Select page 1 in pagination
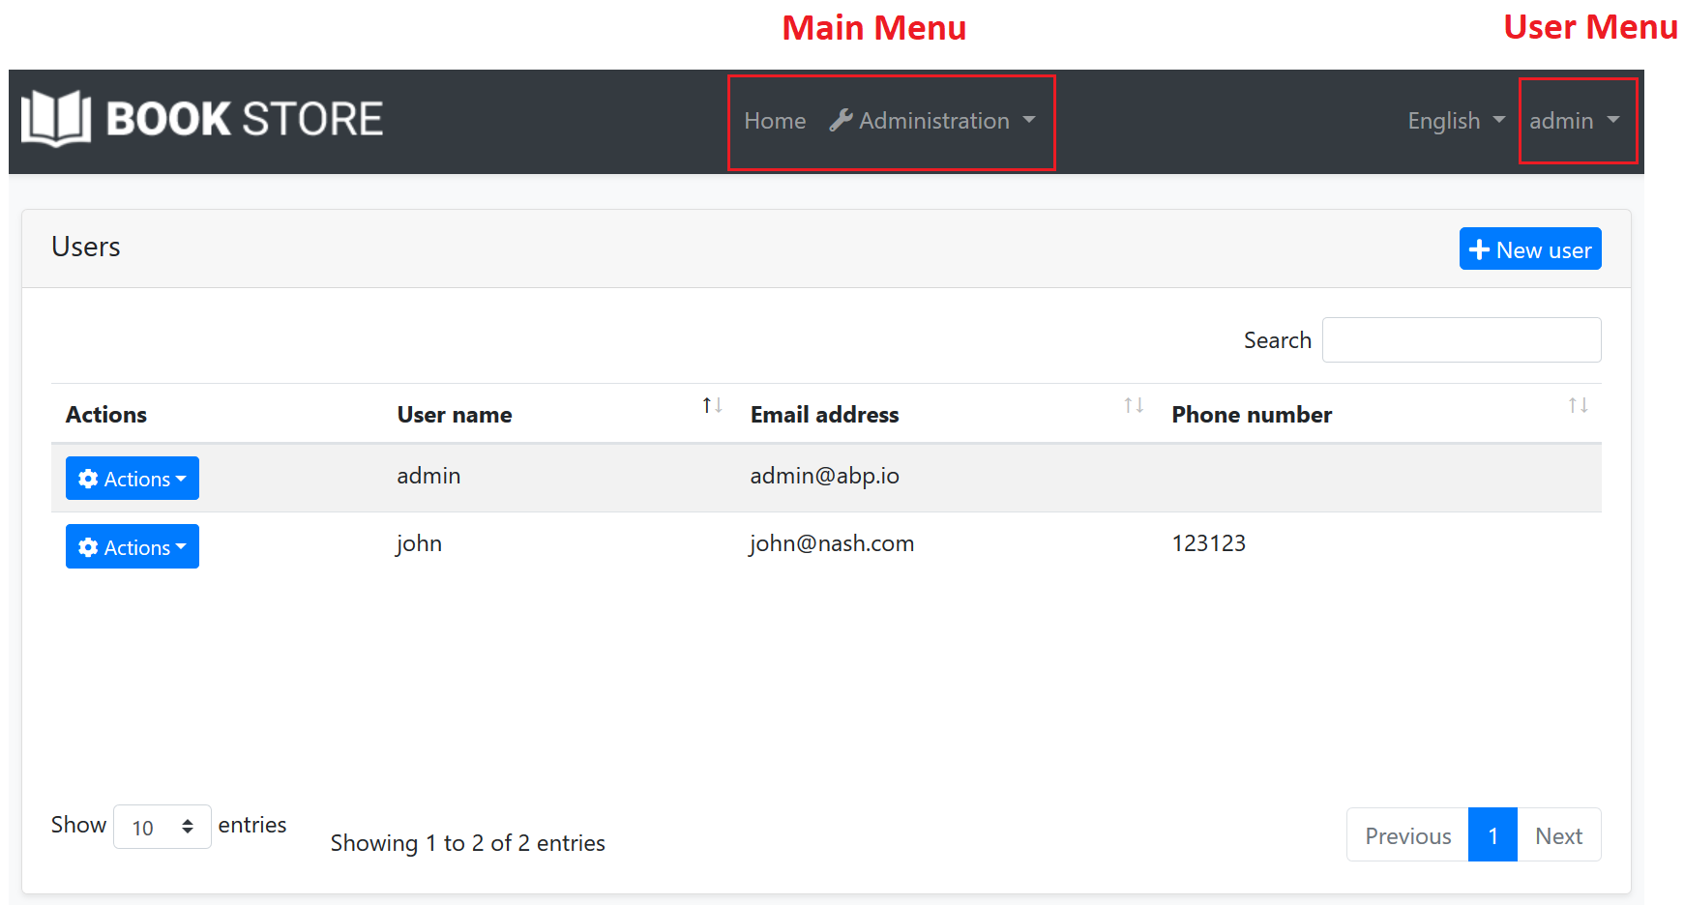 tap(1492, 834)
